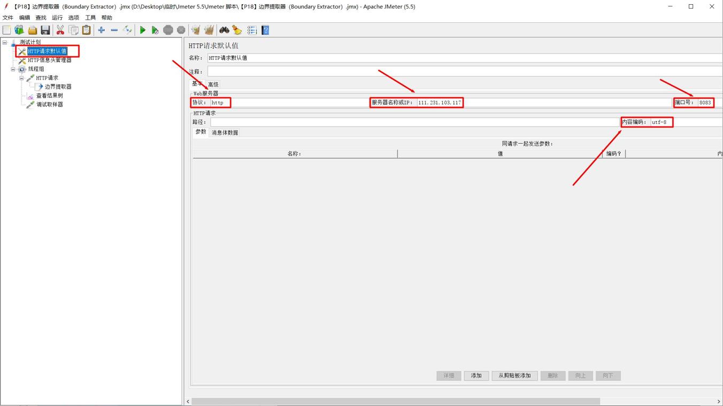Click the 添加 button

pos(476,376)
